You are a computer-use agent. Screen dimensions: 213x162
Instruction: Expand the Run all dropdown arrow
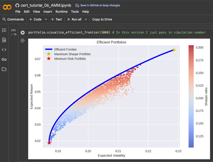[x=86, y=20]
